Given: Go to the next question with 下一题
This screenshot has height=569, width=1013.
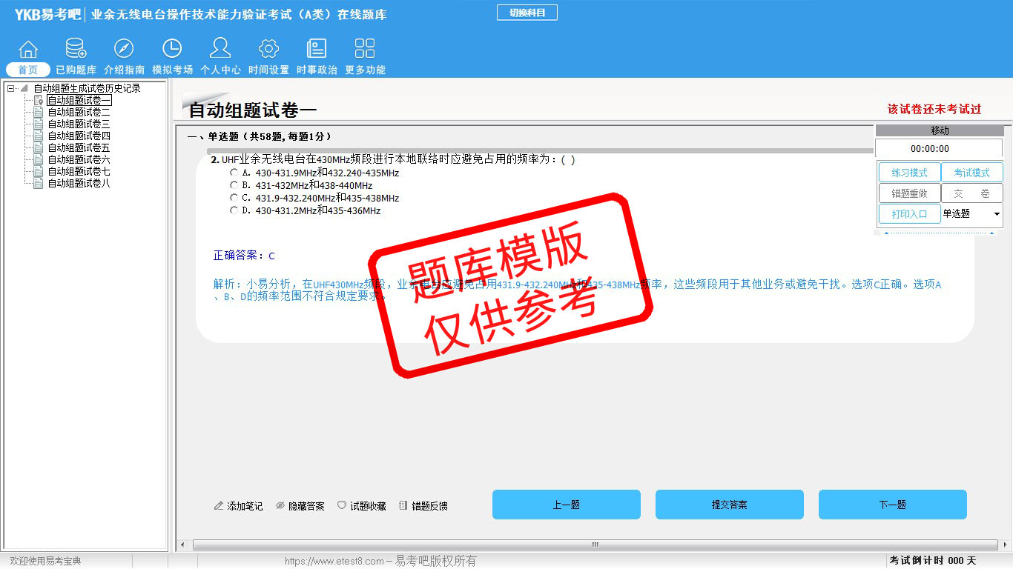Looking at the screenshot, I should [x=893, y=505].
